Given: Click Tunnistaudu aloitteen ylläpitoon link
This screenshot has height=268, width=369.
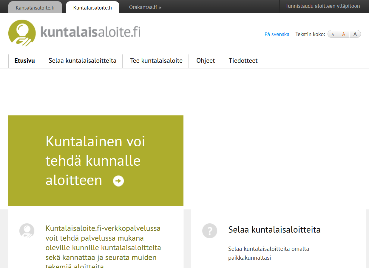Looking at the screenshot, I should coord(323,6).
